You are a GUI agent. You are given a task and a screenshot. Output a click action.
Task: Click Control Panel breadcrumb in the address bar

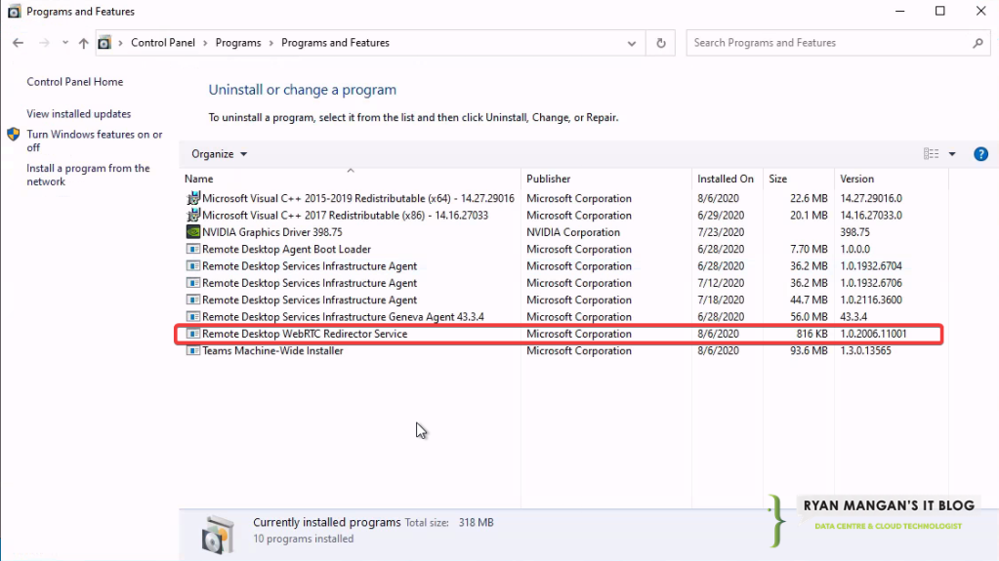pos(163,43)
